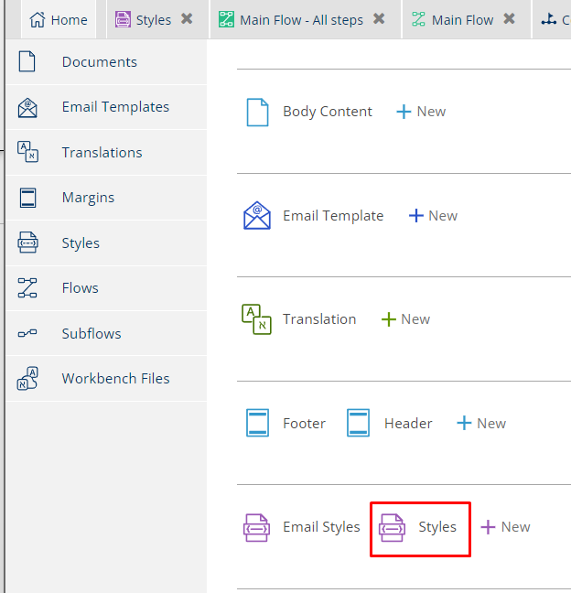Viewport: 571px width, 593px height.
Task: Close the Styles tab
Action: [x=187, y=19]
